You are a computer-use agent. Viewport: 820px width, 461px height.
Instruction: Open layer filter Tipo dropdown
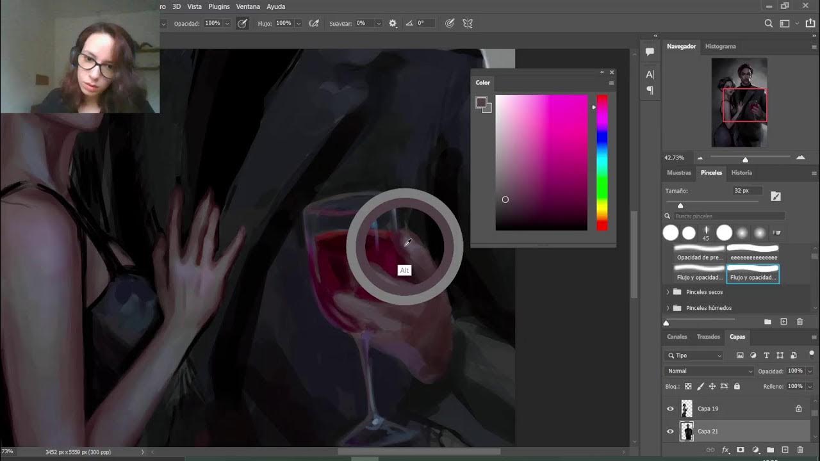pos(695,355)
